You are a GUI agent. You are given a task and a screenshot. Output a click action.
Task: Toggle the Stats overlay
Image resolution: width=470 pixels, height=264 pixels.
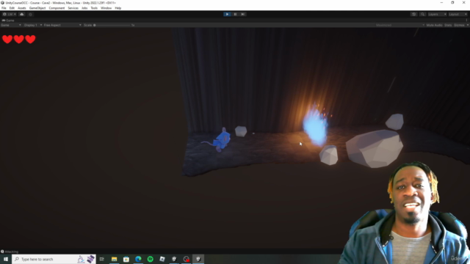[448, 25]
